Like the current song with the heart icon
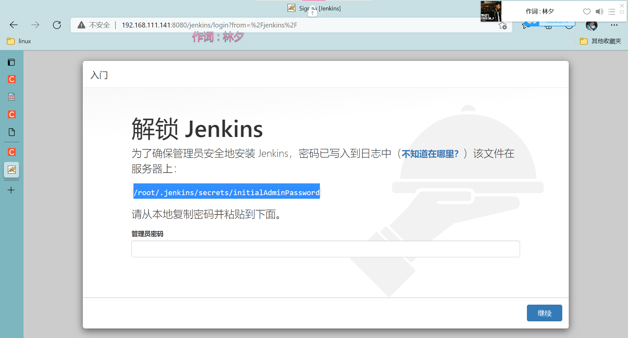The image size is (628, 338). [587, 12]
